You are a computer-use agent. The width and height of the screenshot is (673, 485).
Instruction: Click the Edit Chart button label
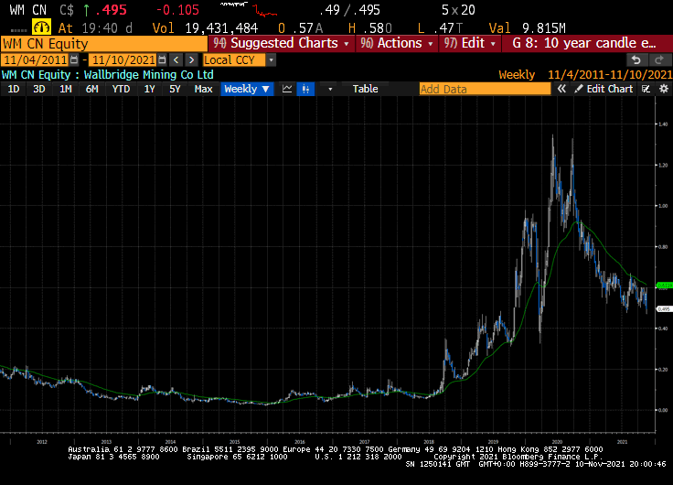(610, 89)
